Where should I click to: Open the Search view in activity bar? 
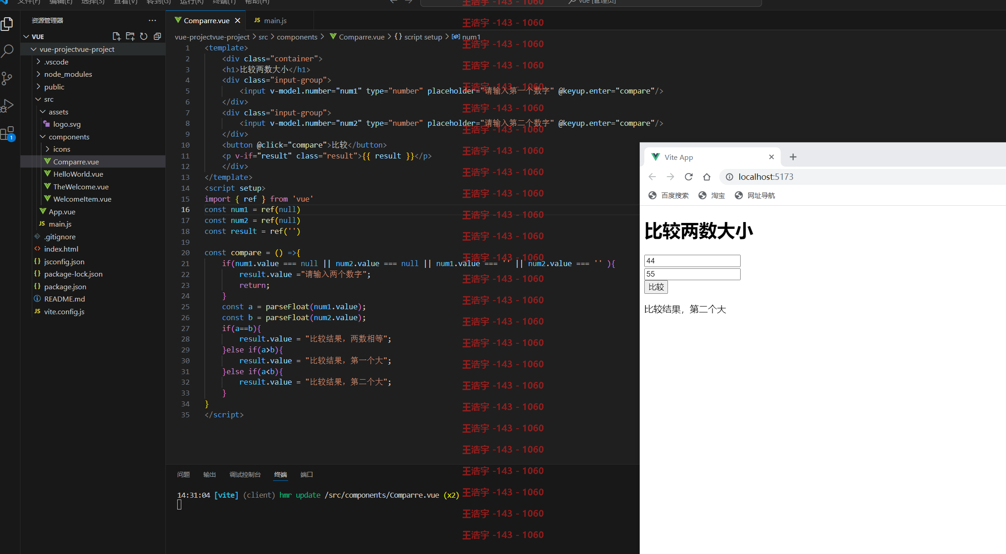(7, 51)
